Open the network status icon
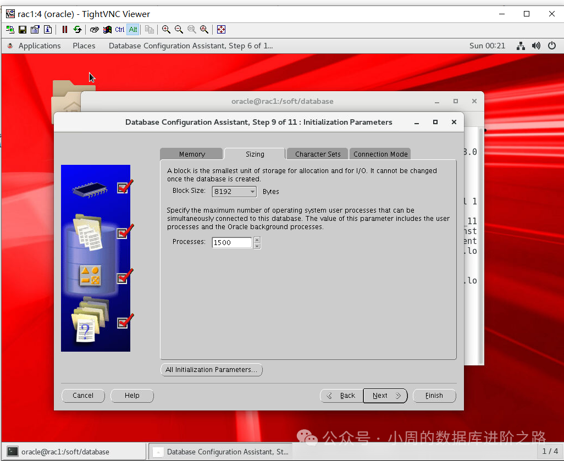Viewport: 564px width, 461px height. tap(521, 46)
